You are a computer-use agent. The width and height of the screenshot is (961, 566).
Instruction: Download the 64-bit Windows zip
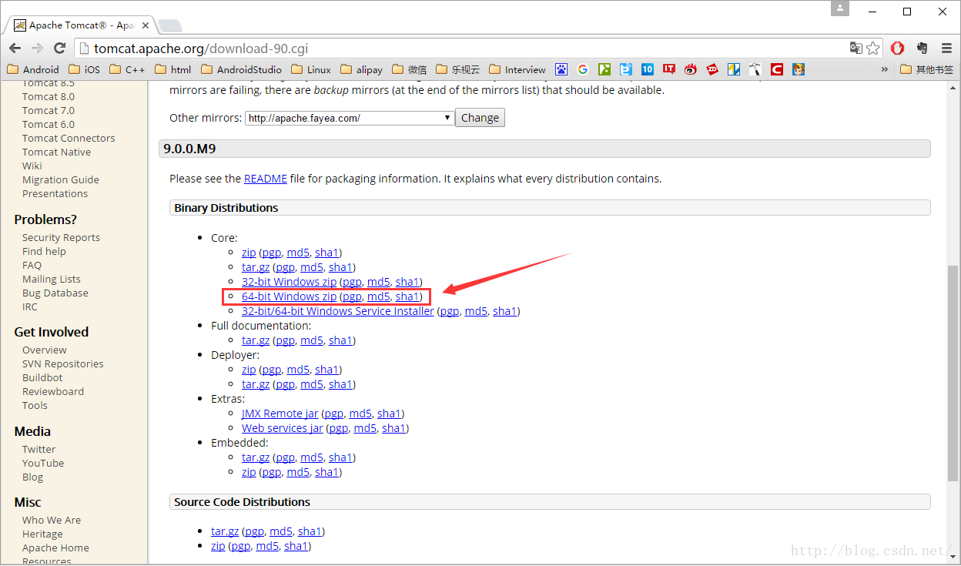(x=289, y=296)
